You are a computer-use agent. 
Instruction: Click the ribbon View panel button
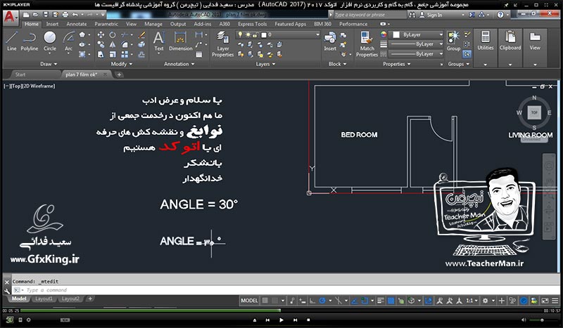pos(535,41)
